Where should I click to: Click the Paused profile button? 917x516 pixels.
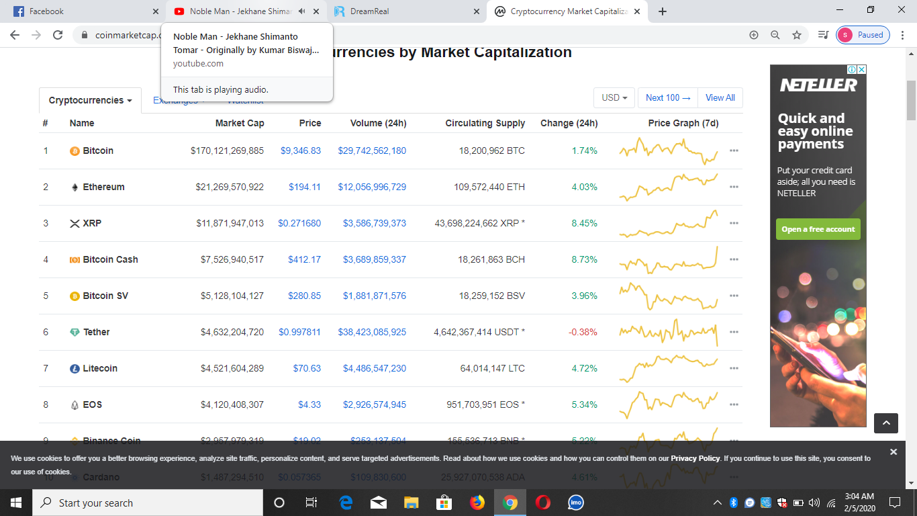click(863, 35)
